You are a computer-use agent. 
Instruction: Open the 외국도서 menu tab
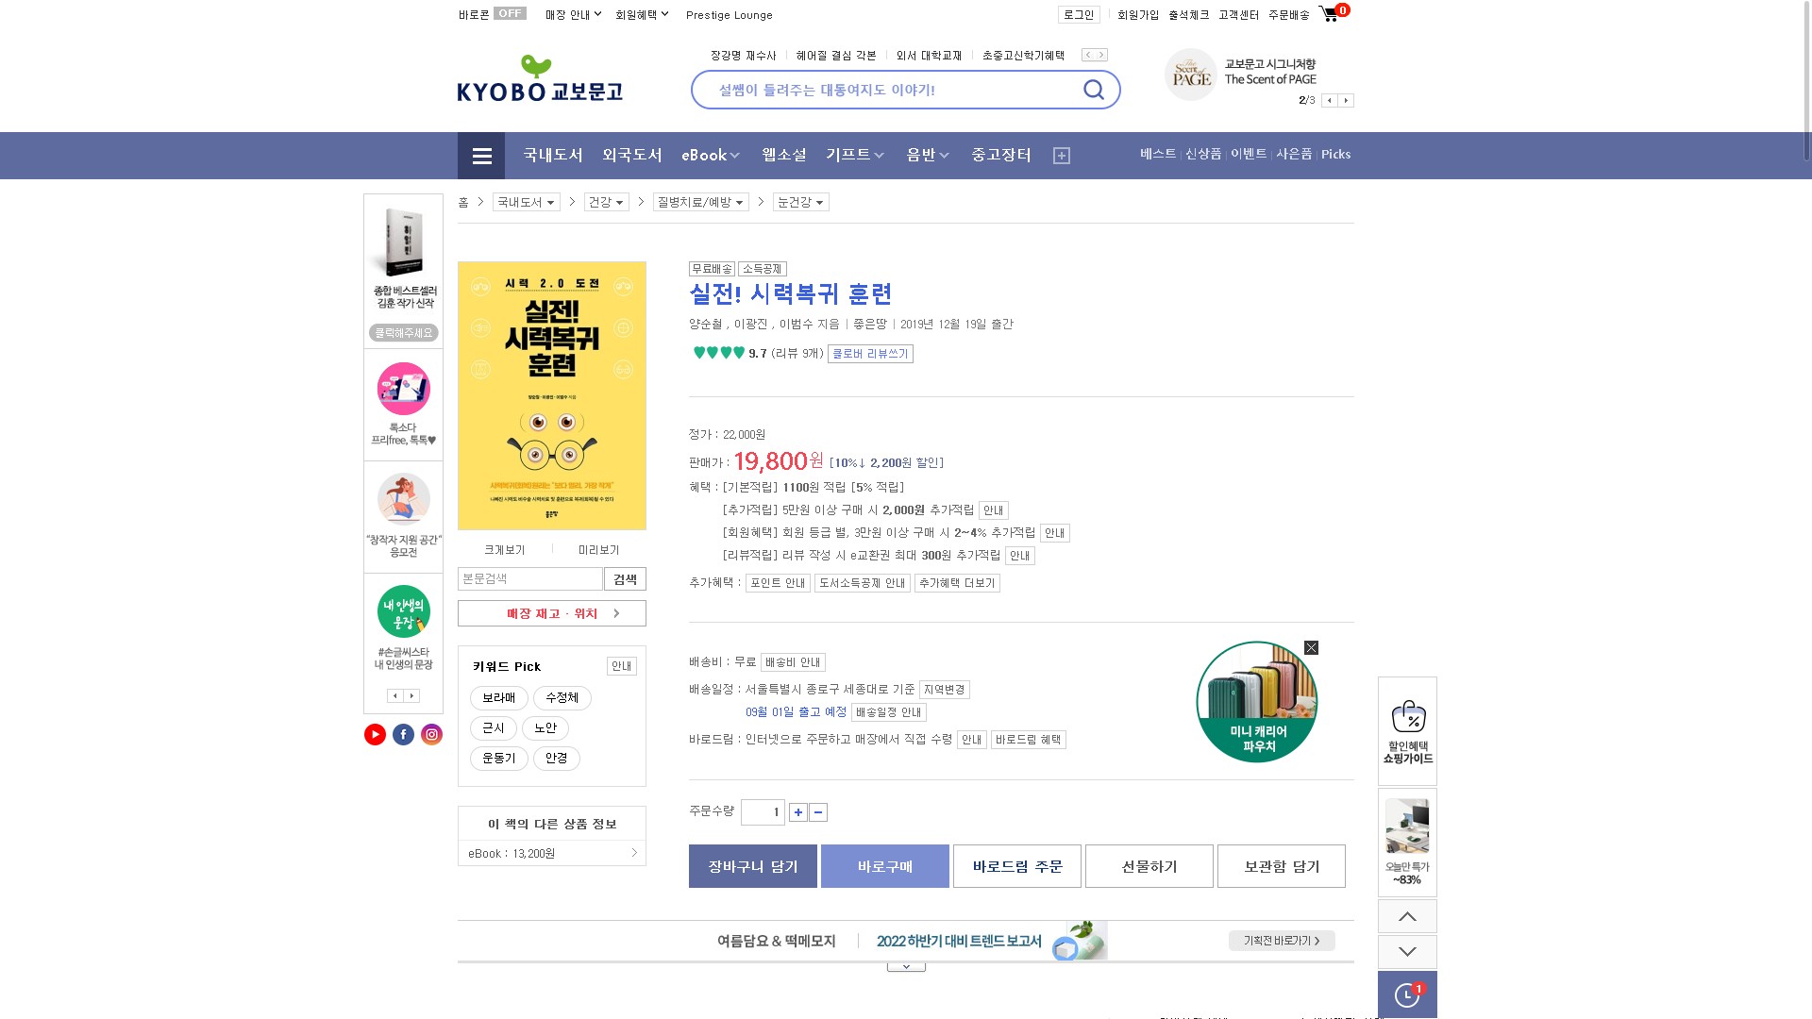tap(632, 156)
